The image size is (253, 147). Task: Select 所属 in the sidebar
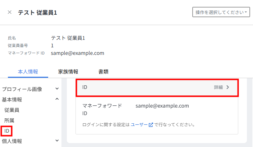[x=9, y=120]
